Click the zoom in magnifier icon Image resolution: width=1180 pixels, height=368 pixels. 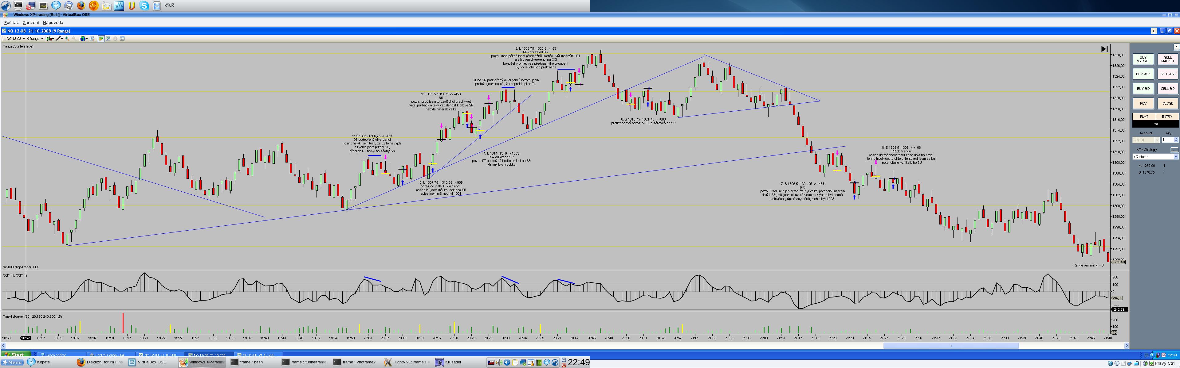pos(67,39)
